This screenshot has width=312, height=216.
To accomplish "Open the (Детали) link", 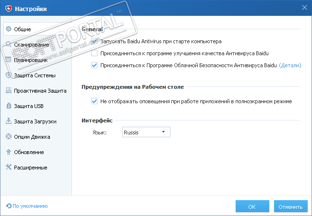I will (290, 65).
